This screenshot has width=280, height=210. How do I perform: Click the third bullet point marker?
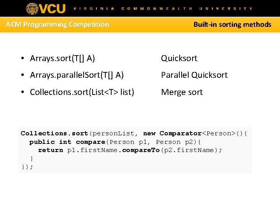(x=23, y=92)
